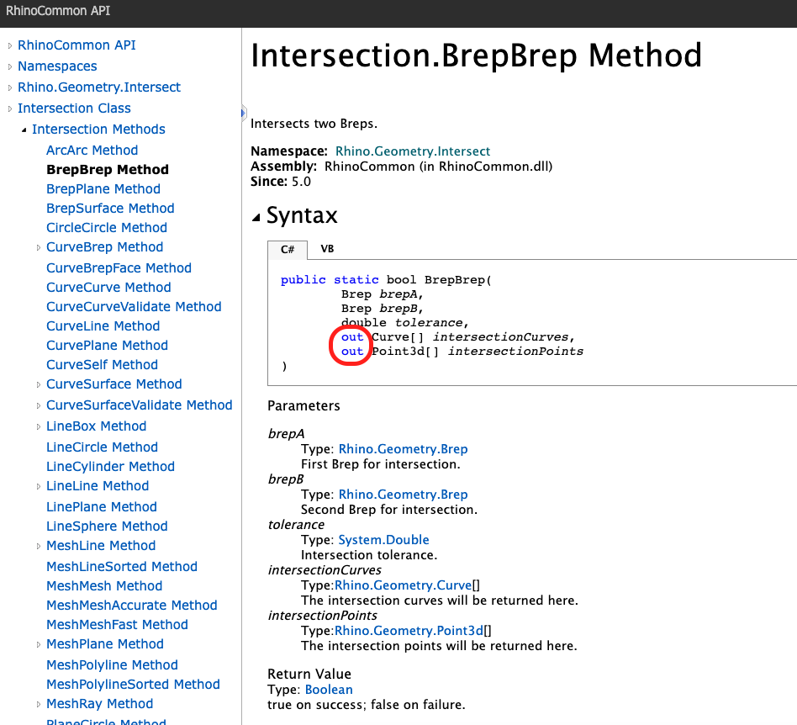Open the Rhino.Geometry.Point3d type link
The width and height of the screenshot is (797, 725).
[409, 631]
